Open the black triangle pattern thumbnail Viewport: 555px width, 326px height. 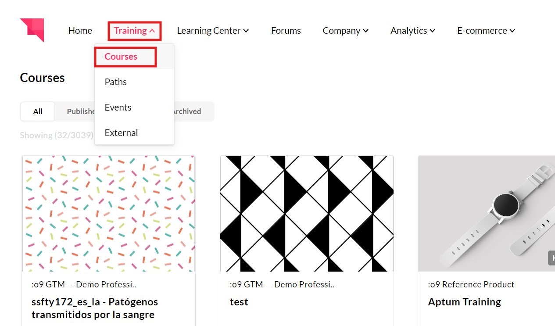pos(307,214)
